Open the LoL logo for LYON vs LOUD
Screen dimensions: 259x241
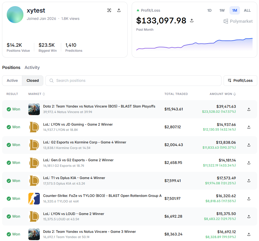click(34, 216)
